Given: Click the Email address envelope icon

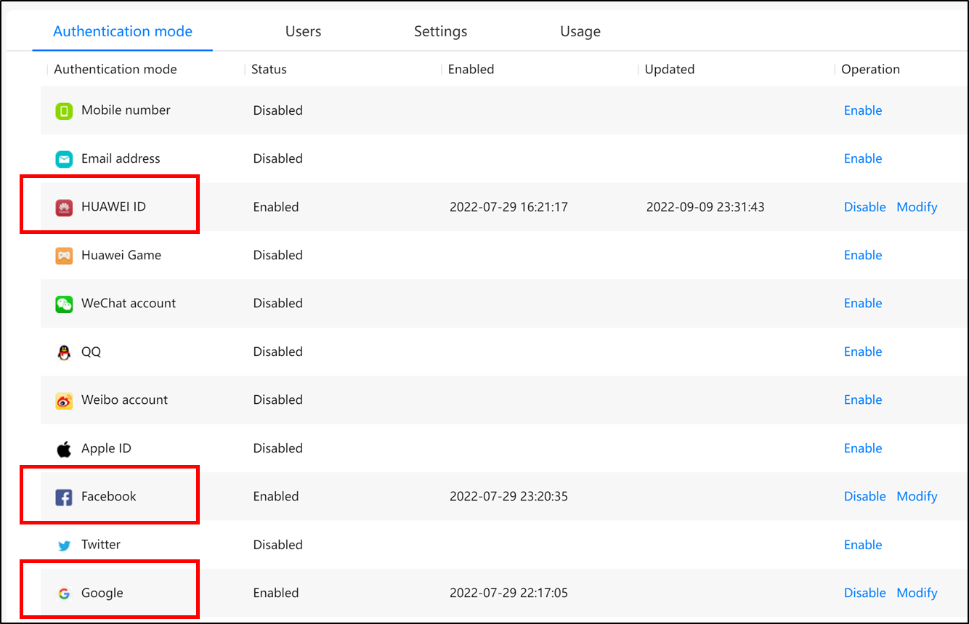Looking at the screenshot, I should coord(64,158).
